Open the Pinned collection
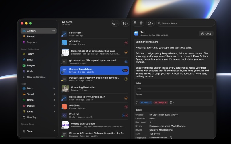Image resolution: width=231 pixels, height=144 pixels. point(39,37)
